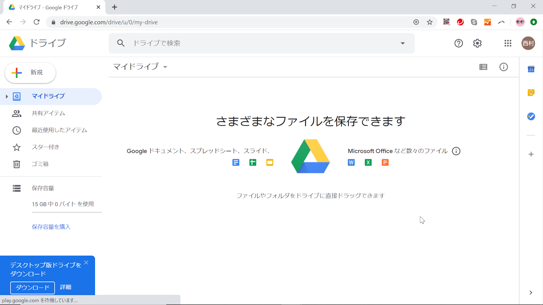Dismiss the desktop Drive download banner
Screen dimensions: 543x305
tap(86, 262)
